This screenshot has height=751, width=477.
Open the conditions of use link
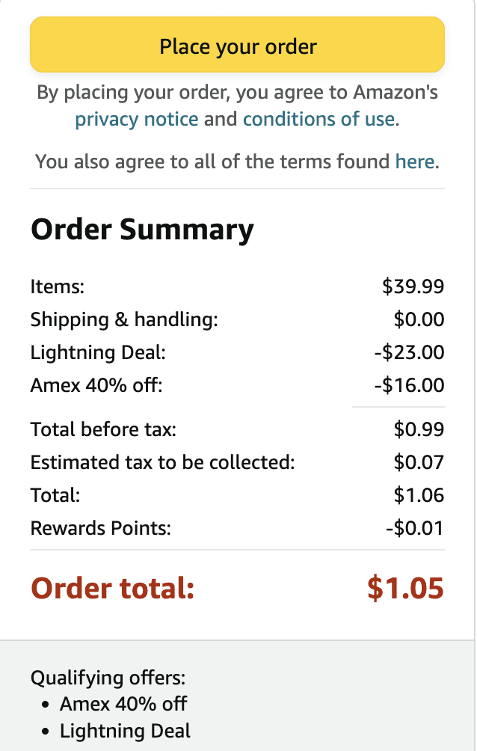(318, 119)
